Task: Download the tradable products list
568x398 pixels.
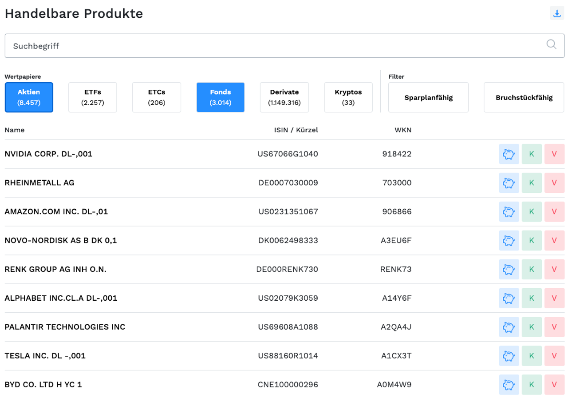Action: click(x=556, y=13)
